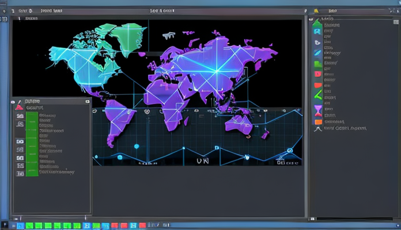
Task: Click the green checkmark-shaped icon in right list
Action: coord(317,96)
